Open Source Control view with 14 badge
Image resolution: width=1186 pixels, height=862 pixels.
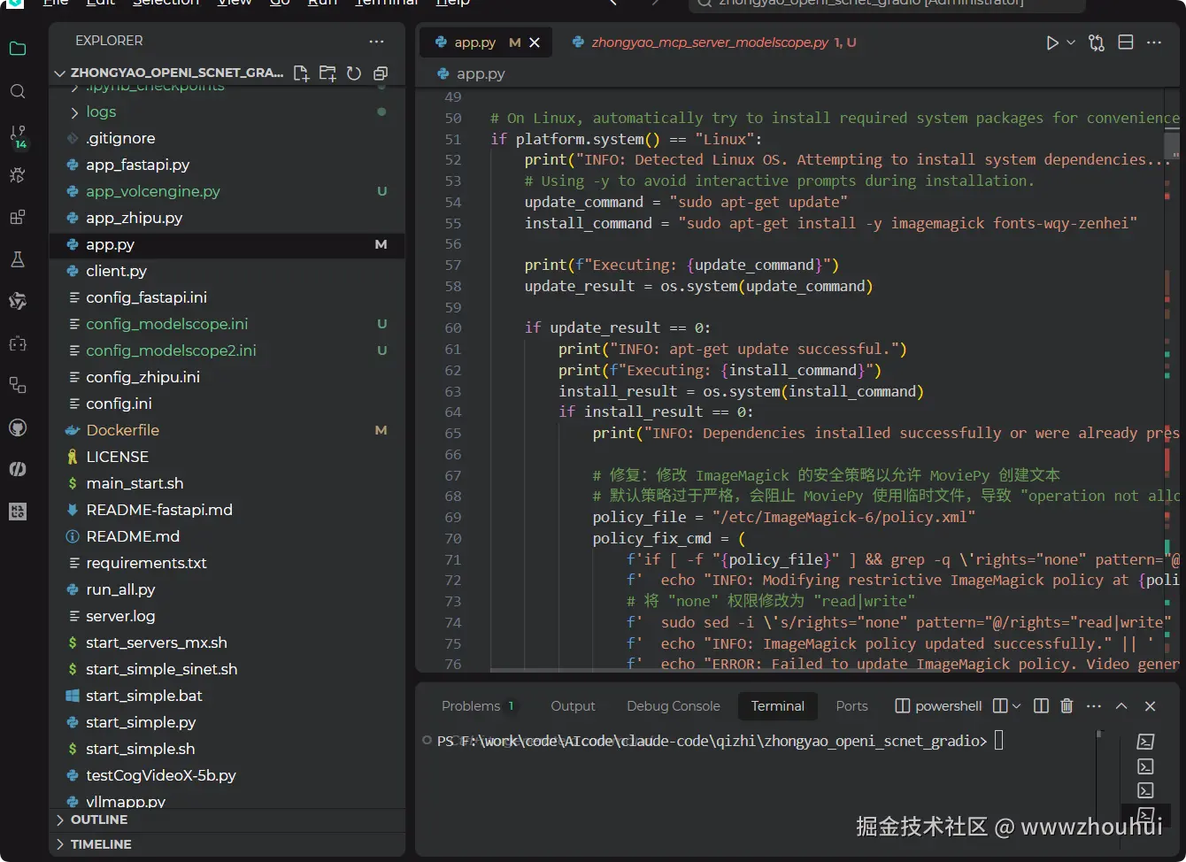(x=18, y=135)
